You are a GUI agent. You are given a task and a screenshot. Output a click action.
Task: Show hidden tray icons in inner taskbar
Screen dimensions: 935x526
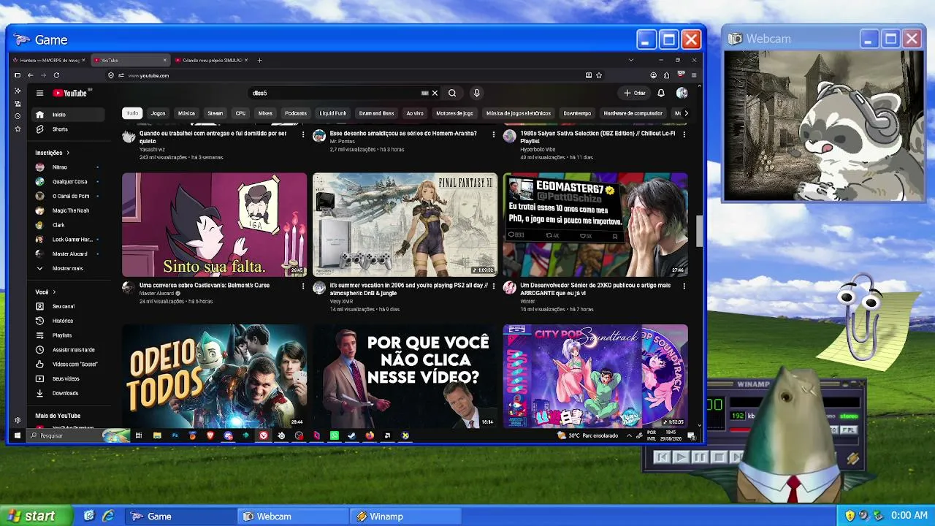(x=629, y=435)
